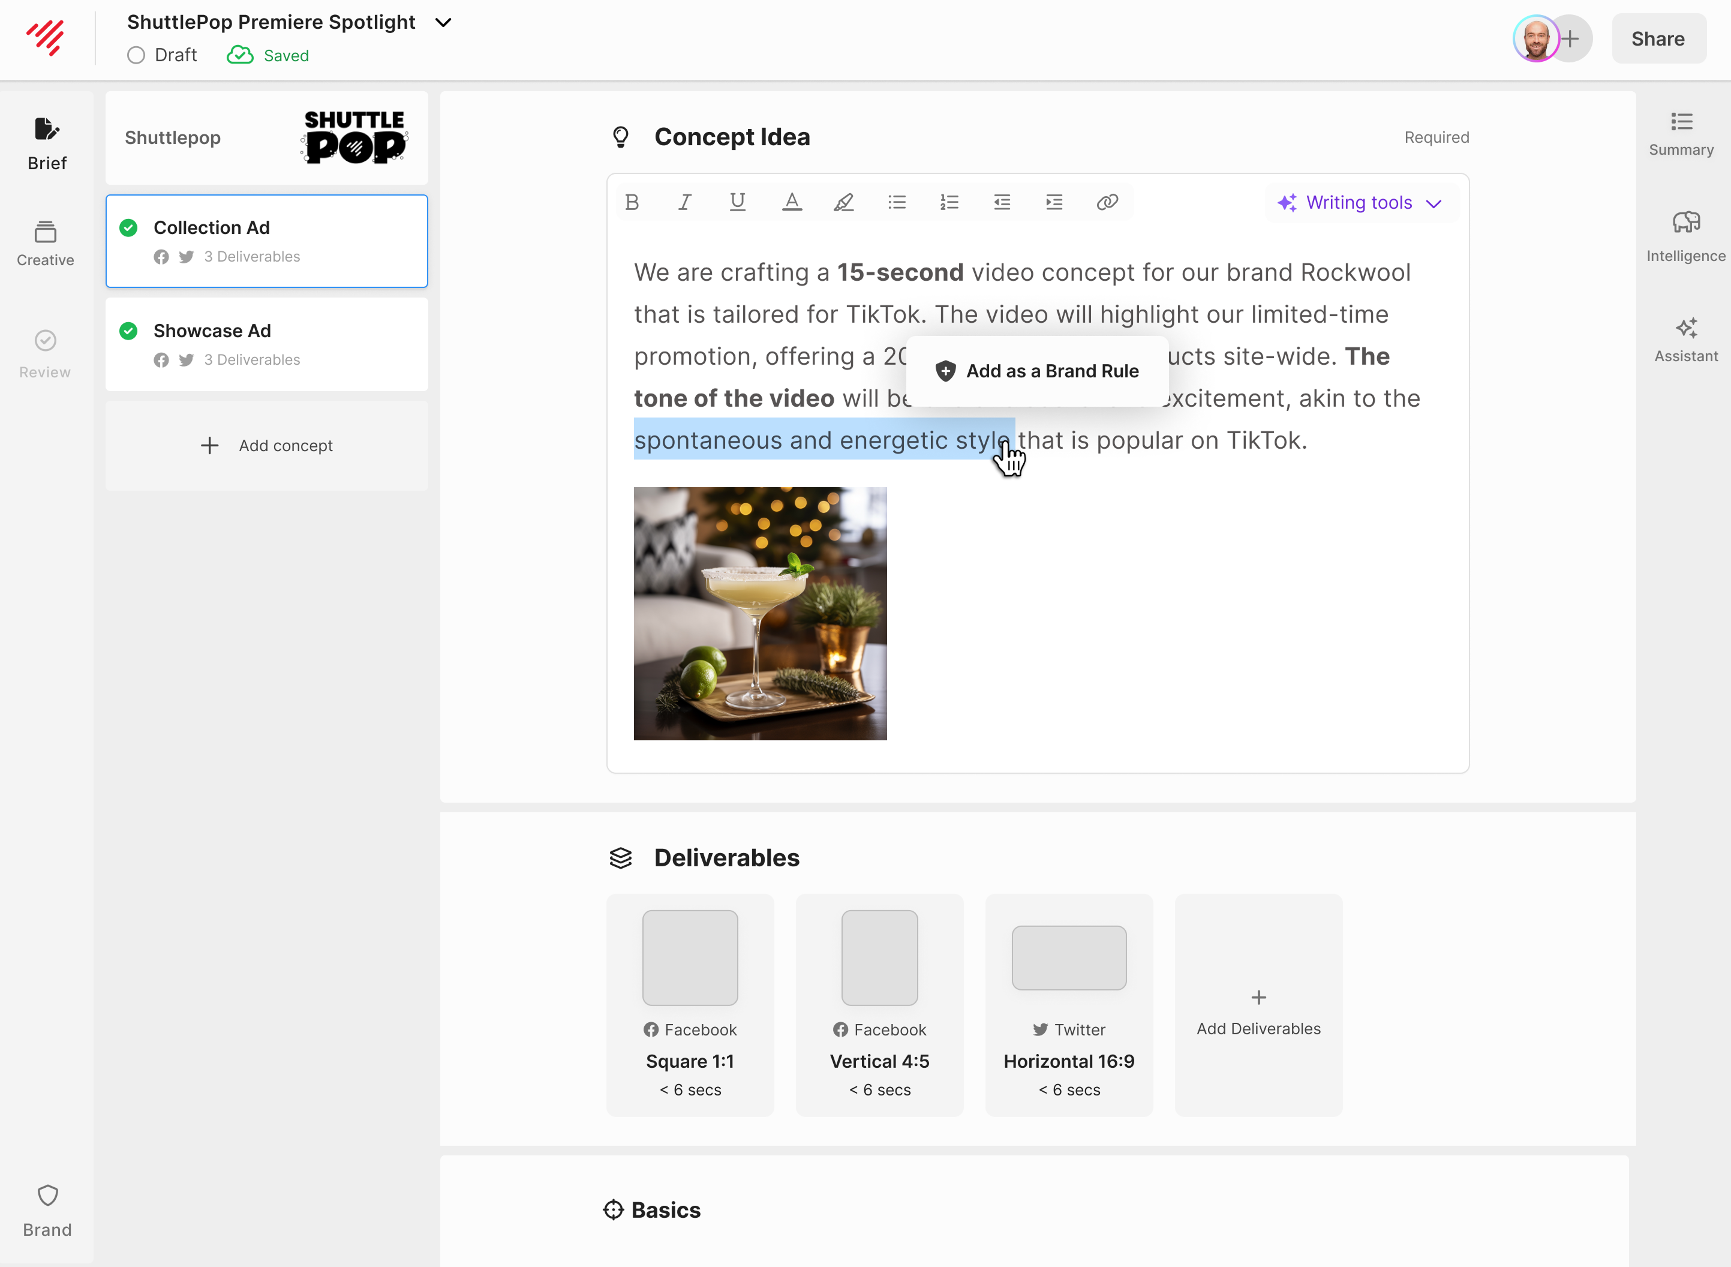Toggle bold formatting in editor toolbar
Image resolution: width=1731 pixels, height=1267 pixels.
point(632,203)
